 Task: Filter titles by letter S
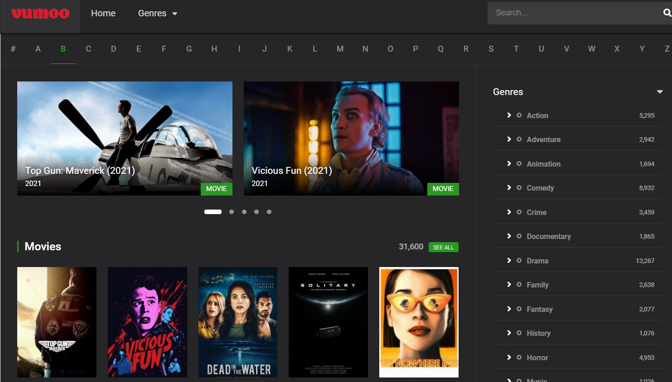(x=491, y=49)
